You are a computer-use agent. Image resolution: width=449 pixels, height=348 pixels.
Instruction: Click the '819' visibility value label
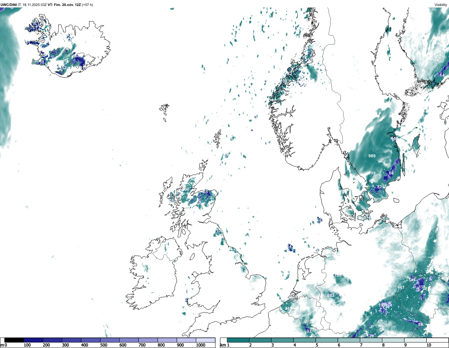click(x=372, y=173)
